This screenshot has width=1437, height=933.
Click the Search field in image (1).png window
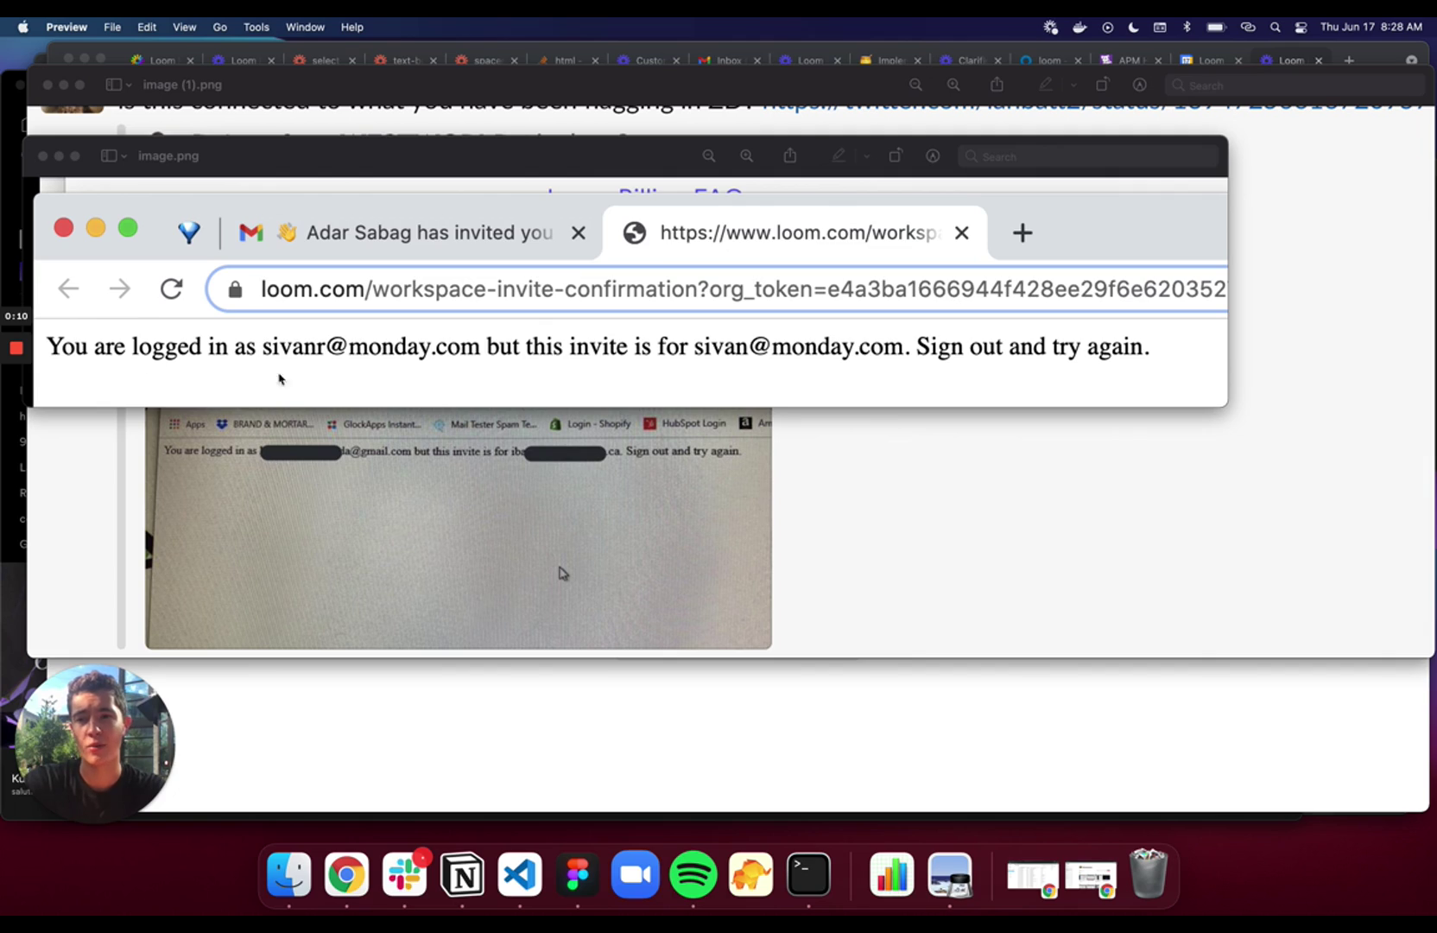(1294, 85)
